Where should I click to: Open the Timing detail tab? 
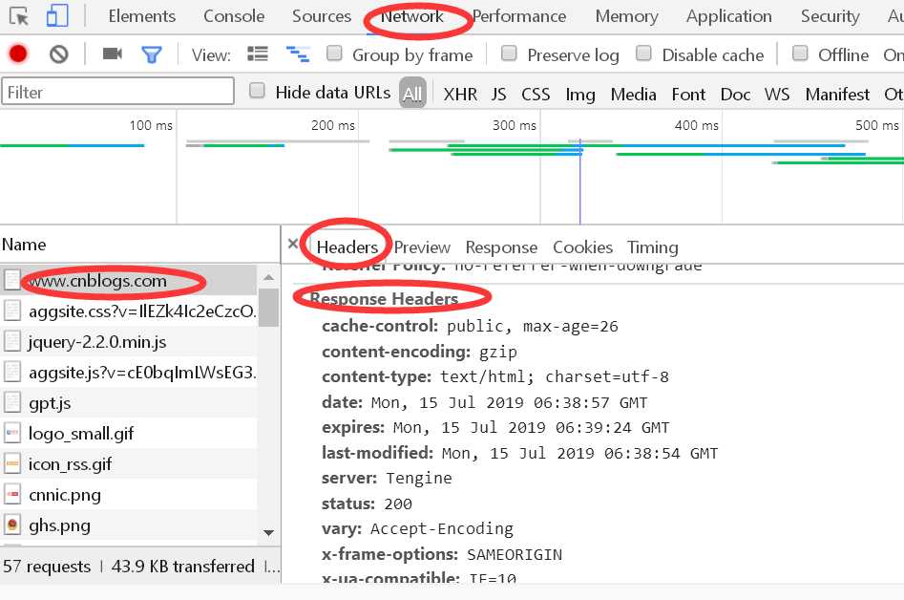(653, 246)
